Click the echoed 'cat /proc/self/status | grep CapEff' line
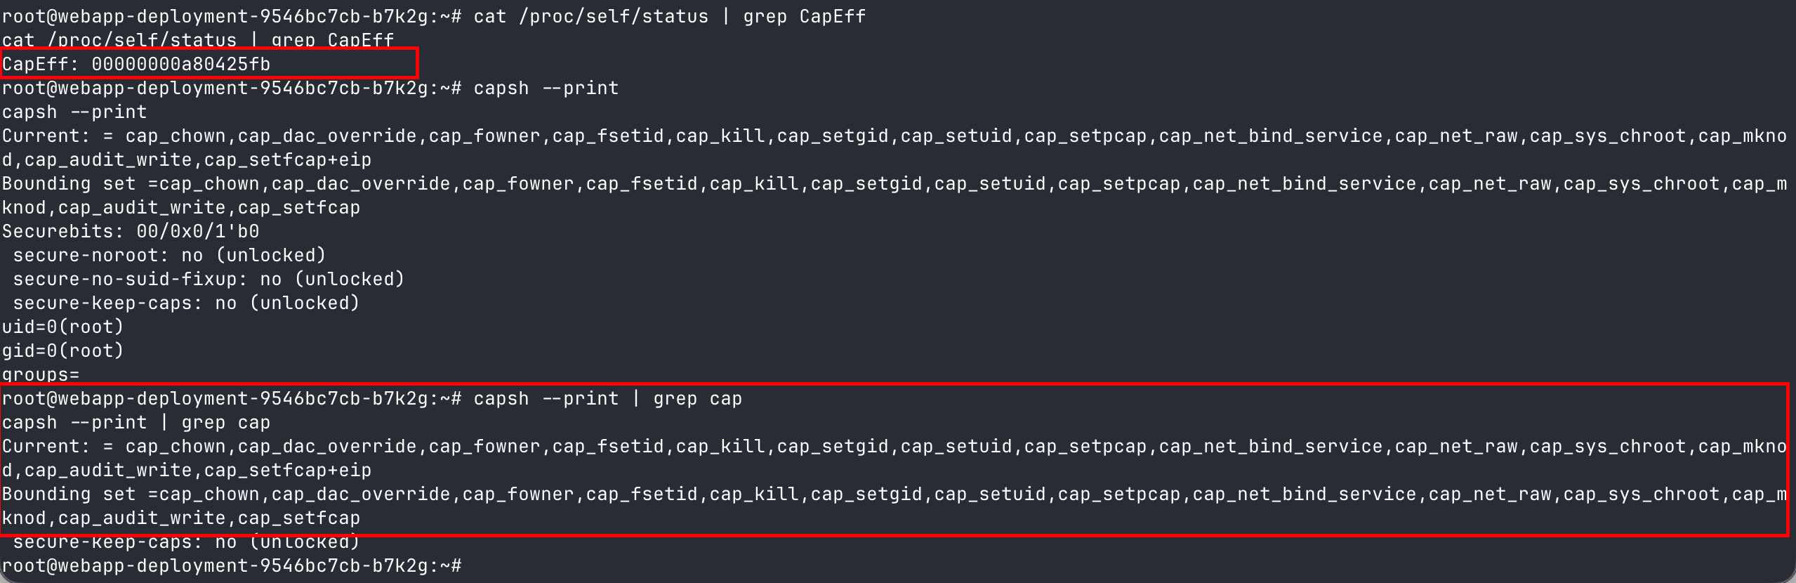The image size is (1796, 583). 198,41
